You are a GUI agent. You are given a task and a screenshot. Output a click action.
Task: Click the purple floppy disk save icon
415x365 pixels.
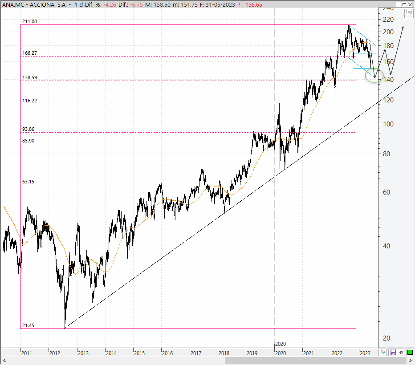coord(393,352)
